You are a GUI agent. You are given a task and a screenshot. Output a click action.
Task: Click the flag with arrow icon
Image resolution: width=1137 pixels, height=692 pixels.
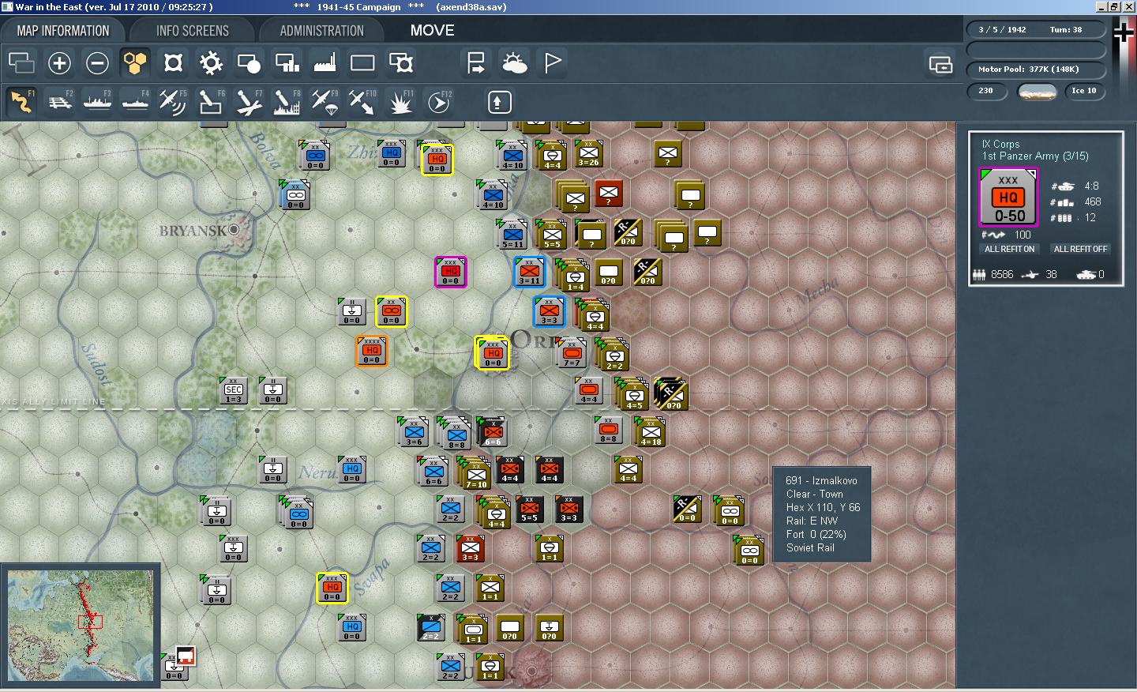pos(476,62)
